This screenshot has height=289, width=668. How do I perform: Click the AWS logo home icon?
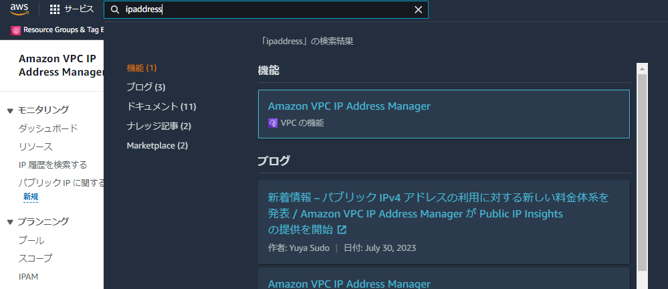(x=19, y=9)
